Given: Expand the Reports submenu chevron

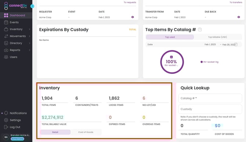Looking at the screenshot, I should 29,50.
